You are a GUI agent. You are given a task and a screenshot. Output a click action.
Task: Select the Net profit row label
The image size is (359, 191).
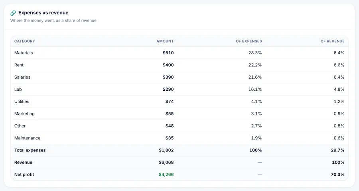pyautogui.click(x=24, y=174)
